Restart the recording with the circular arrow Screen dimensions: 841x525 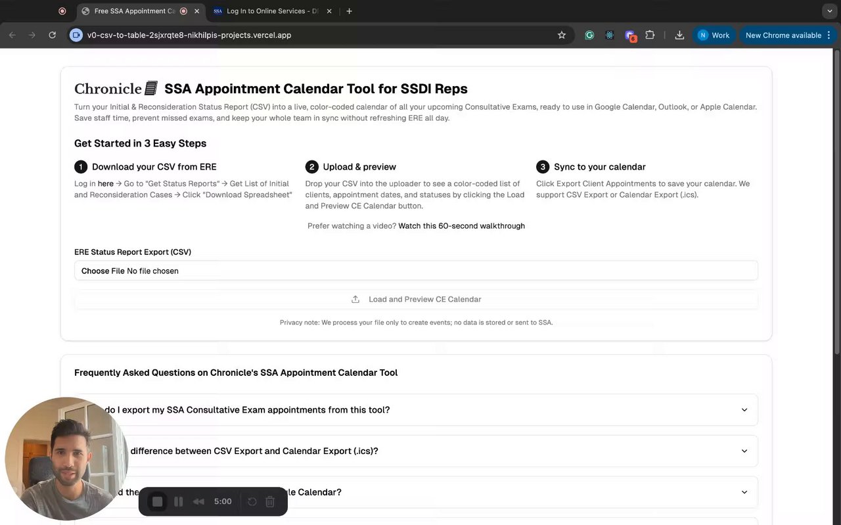(x=252, y=501)
